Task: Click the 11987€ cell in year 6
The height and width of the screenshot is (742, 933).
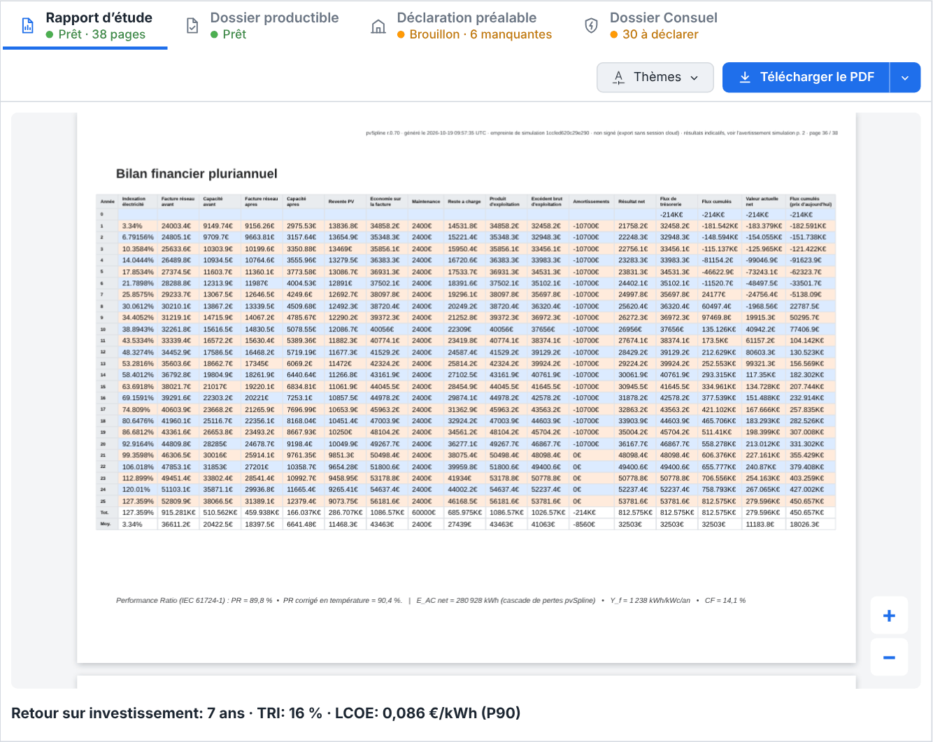Action: coord(263,283)
